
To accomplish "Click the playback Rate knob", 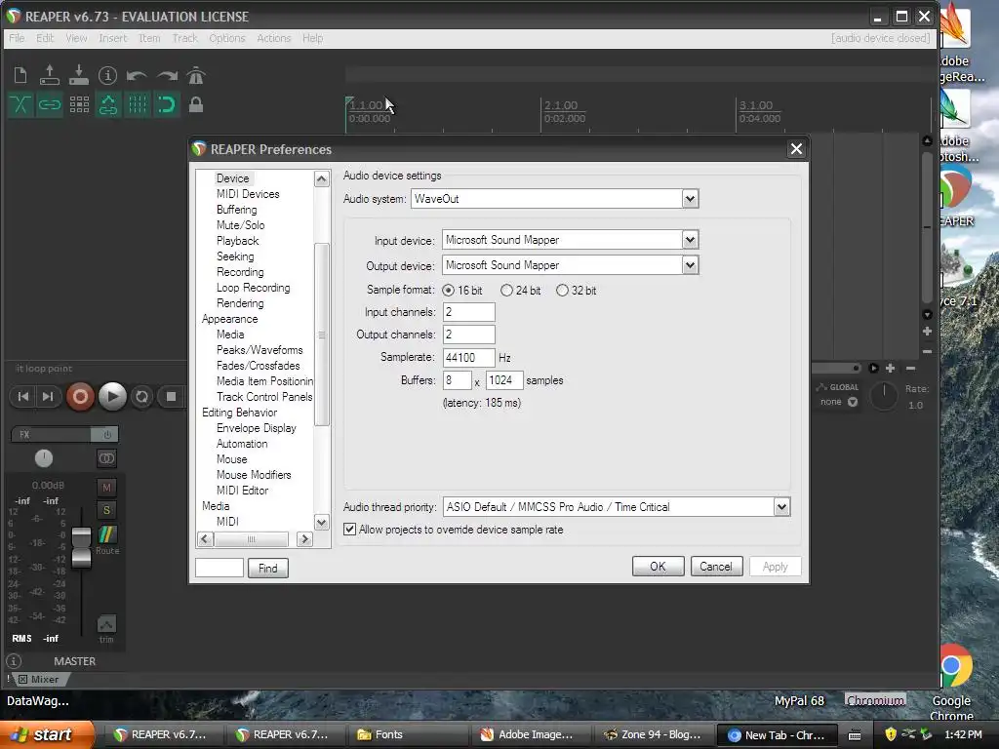I will point(884,396).
